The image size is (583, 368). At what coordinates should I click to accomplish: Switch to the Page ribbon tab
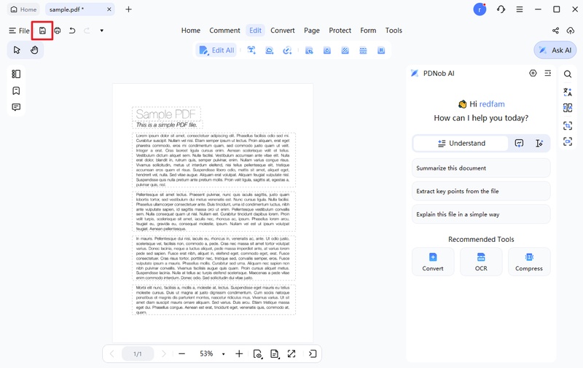pos(312,31)
